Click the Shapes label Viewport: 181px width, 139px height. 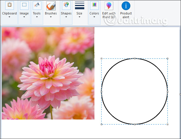pyautogui.click(x=66, y=14)
